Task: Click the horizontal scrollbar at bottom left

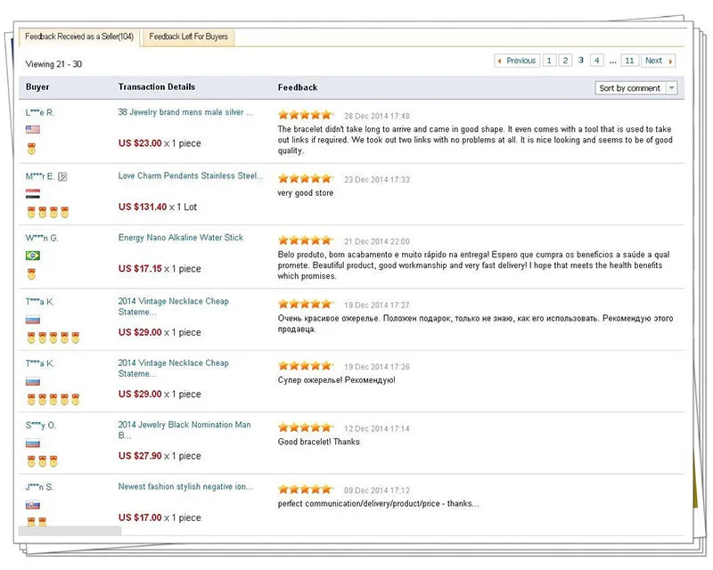Action: (71, 531)
